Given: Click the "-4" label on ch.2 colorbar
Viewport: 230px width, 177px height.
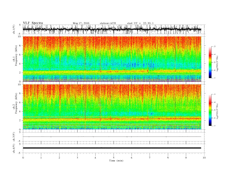Looking at the screenshot, I should tap(214, 102).
